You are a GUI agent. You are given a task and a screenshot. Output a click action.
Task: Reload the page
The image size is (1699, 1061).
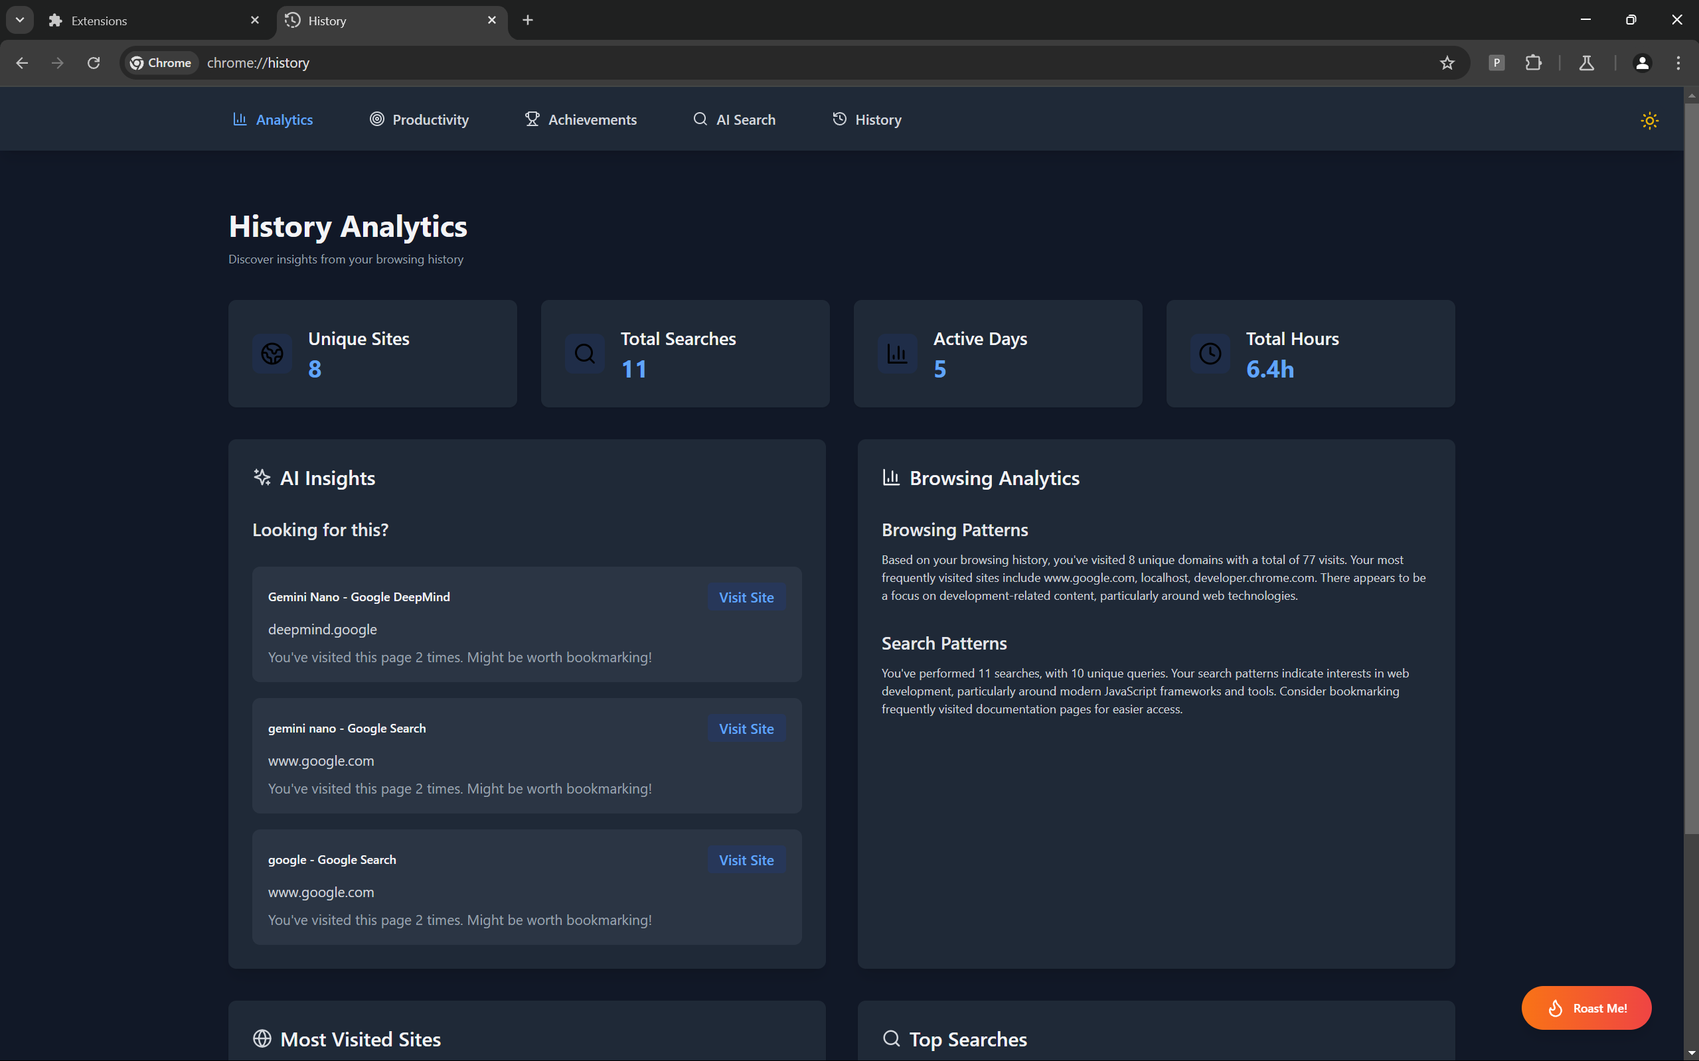[x=94, y=63]
